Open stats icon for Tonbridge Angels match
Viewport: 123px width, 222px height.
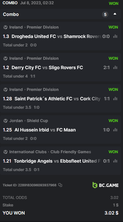click(x=115, y=161)
